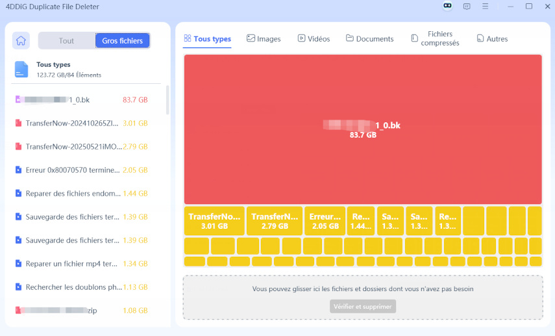Screen dimensions: 555x336
Task: Click the 'Tous types' grid icon
Action: pos(188,38)
